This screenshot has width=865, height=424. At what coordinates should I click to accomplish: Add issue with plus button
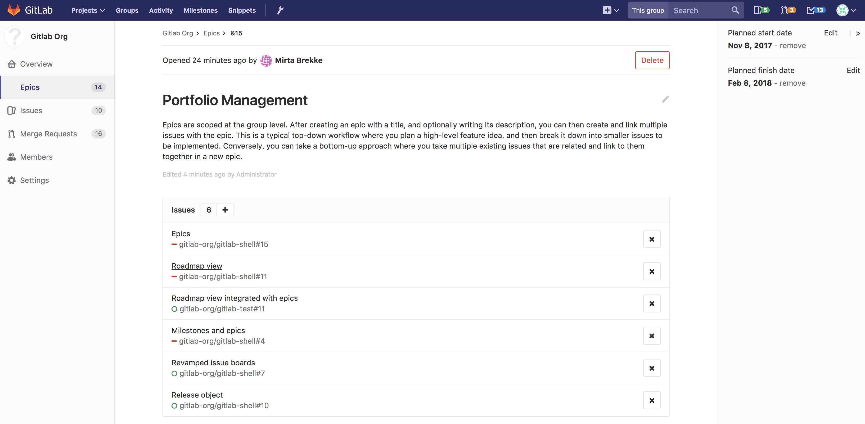pyautogui.click(x=225, y=210)
